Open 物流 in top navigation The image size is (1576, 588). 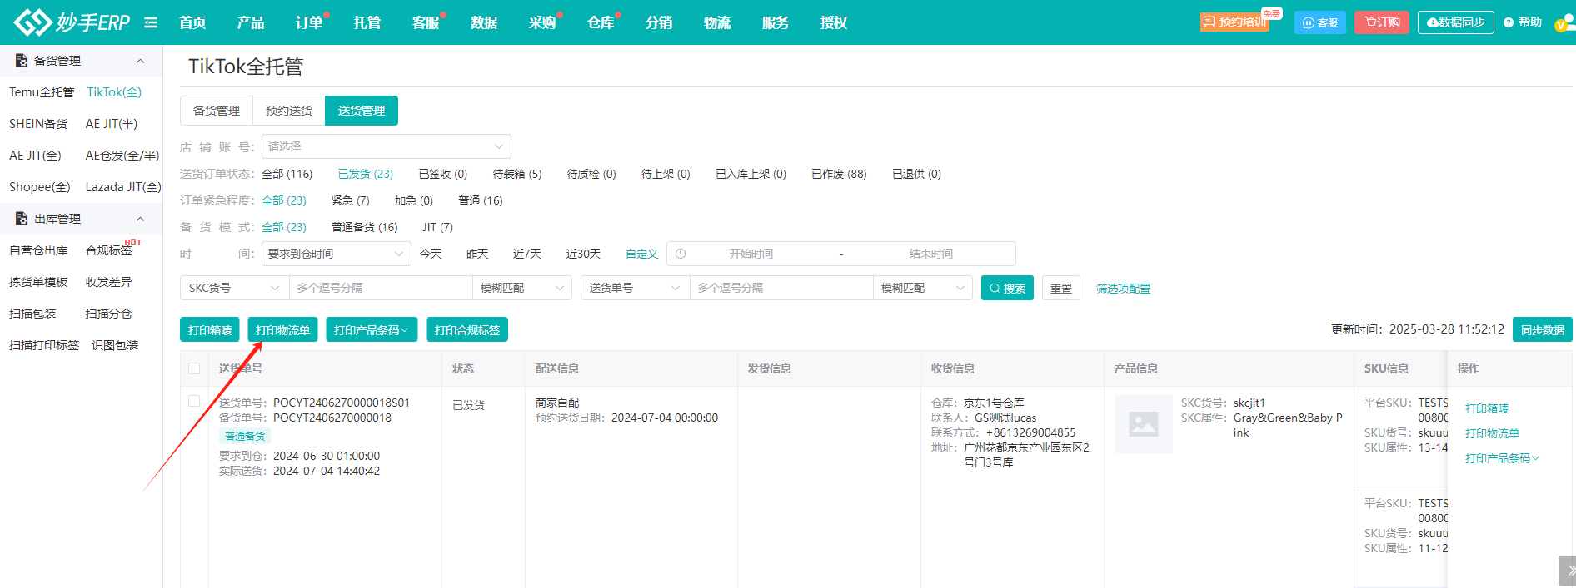(717, 22)
